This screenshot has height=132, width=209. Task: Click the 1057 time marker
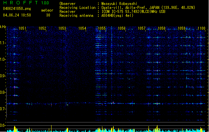click(x=142, y=28)
